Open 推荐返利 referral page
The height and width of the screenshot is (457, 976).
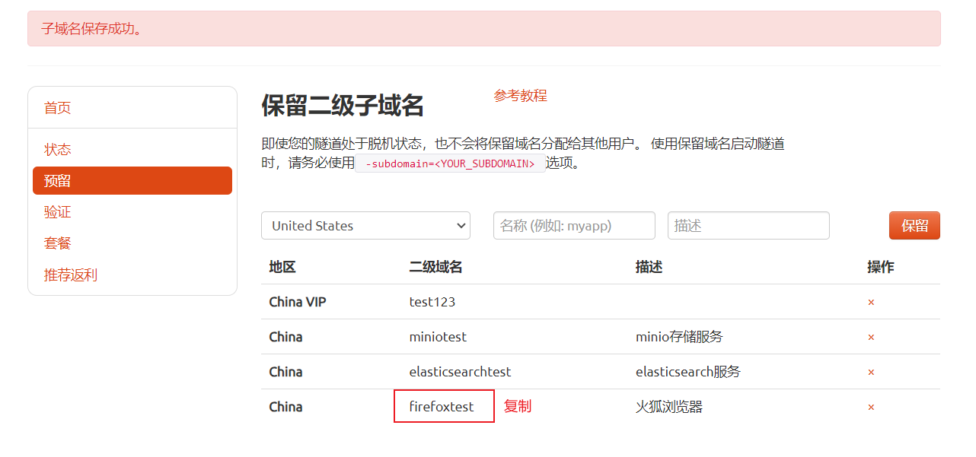point(71,275)
